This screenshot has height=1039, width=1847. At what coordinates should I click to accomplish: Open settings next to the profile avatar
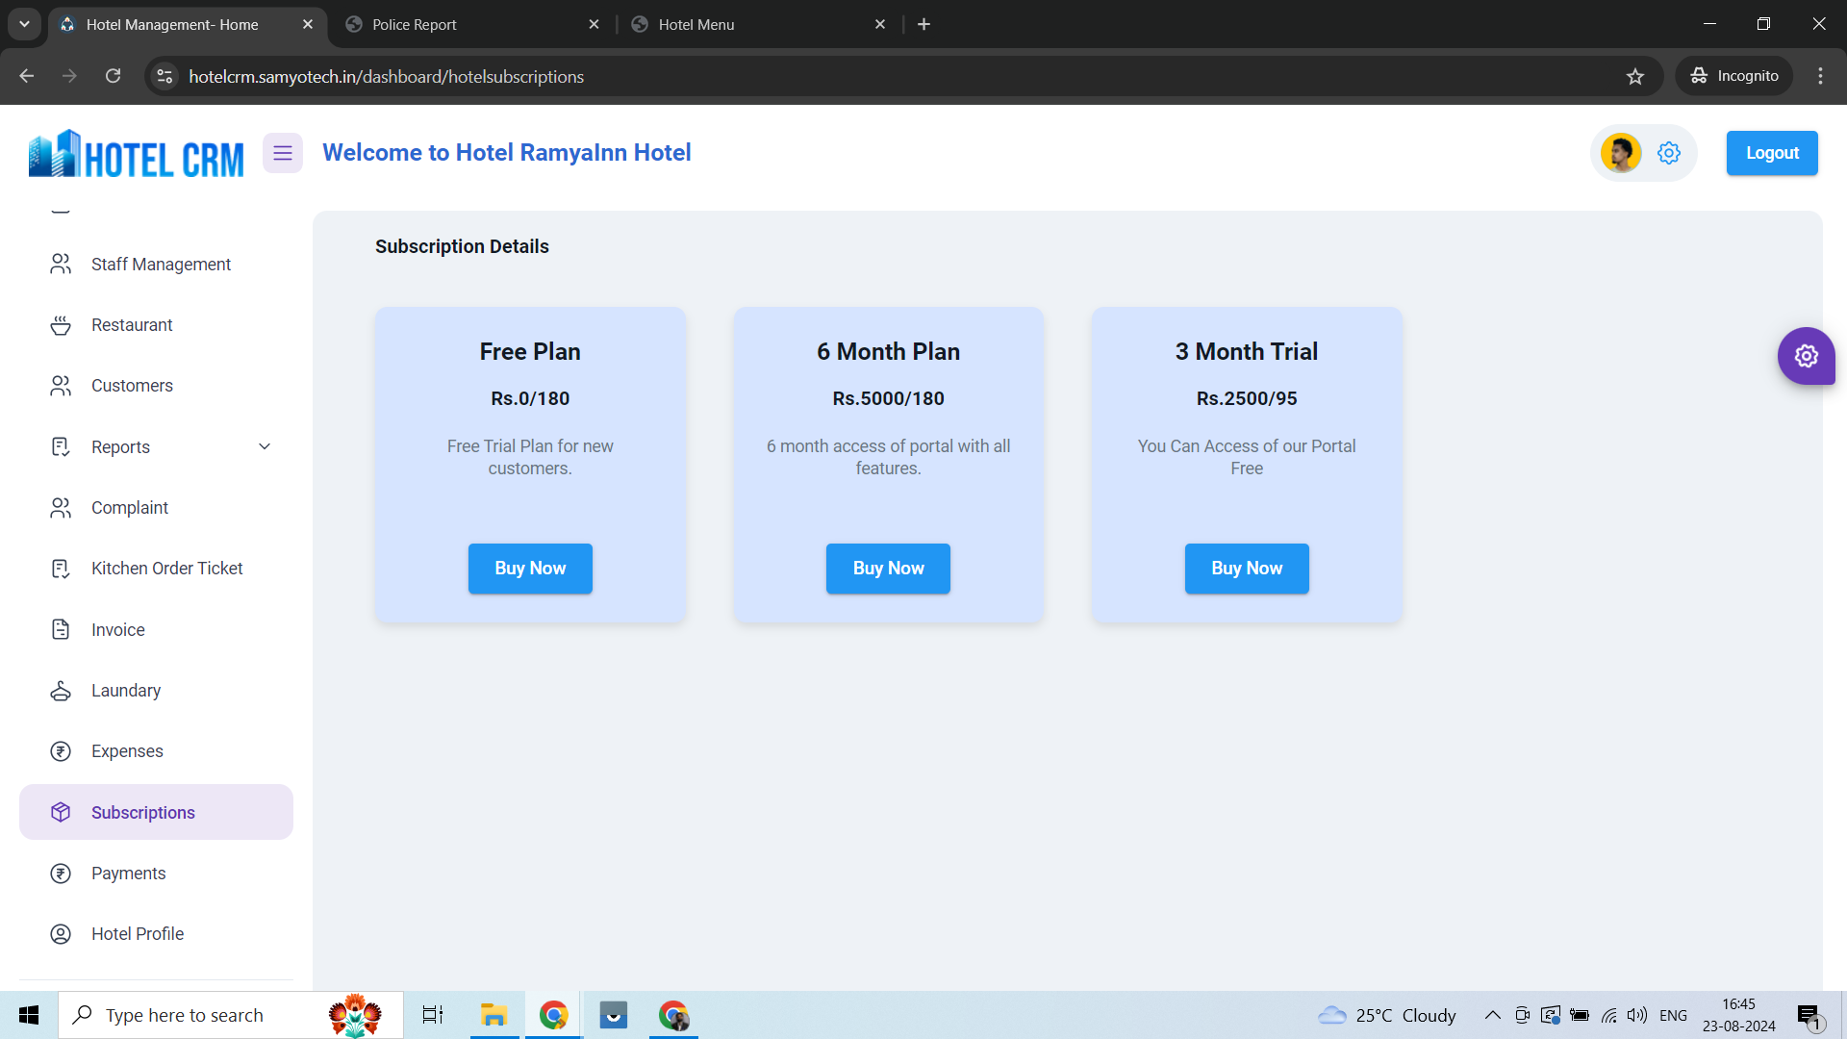click(1669, 152)
